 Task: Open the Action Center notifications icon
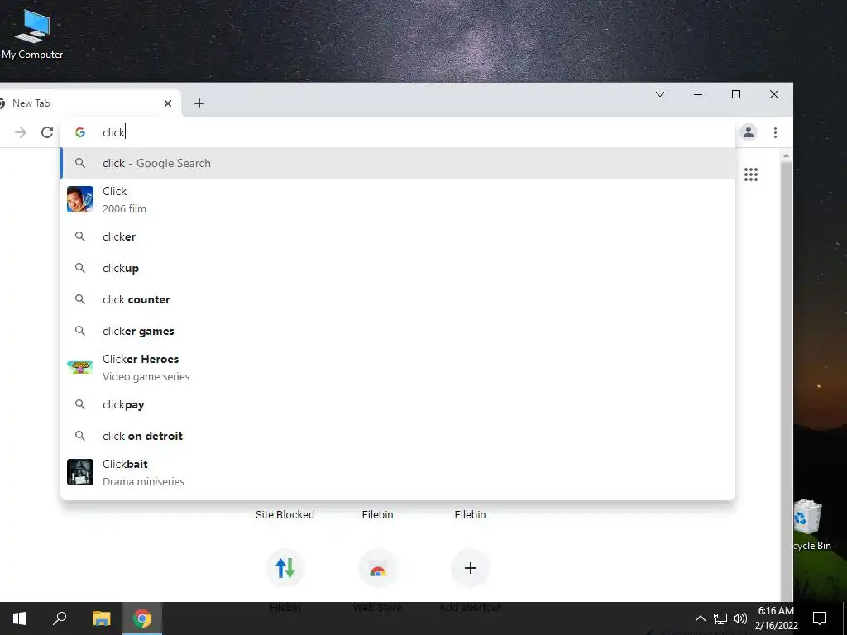[820, 618]
